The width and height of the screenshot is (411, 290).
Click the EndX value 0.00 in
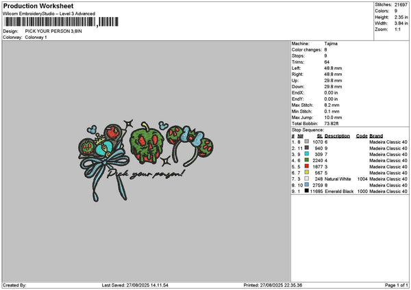tap(331, 92)
